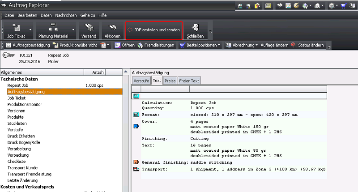Select Produktionsmonitor in the tree

pyautogui.click(x=25, y=104)
